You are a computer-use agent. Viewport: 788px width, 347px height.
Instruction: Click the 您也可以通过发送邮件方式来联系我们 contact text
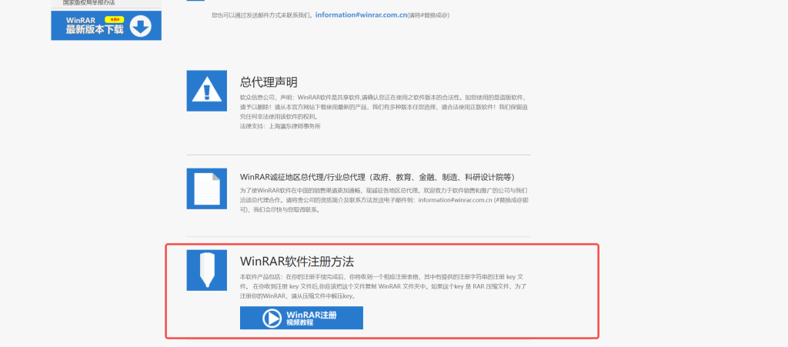pos(262,15)
